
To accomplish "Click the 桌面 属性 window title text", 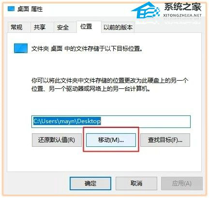I will point(30,9).
